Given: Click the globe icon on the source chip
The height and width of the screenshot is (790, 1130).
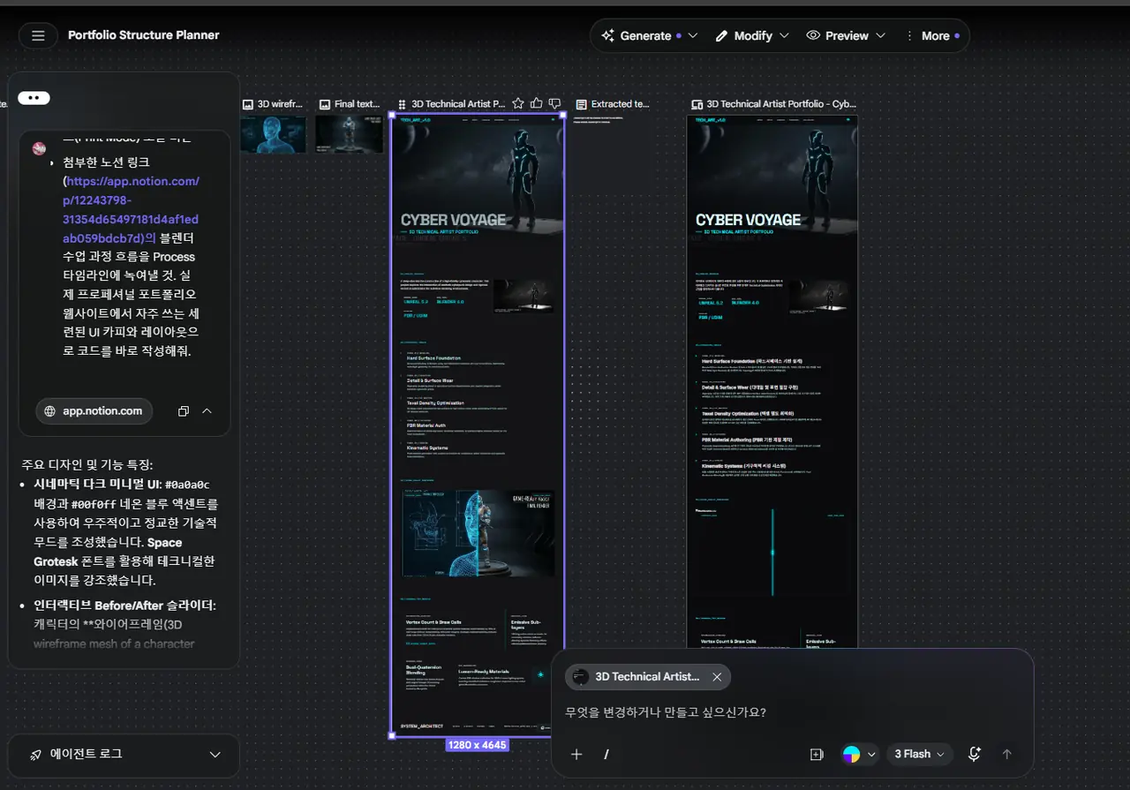Looking at the screenshot, I should (x=50, y=411).
